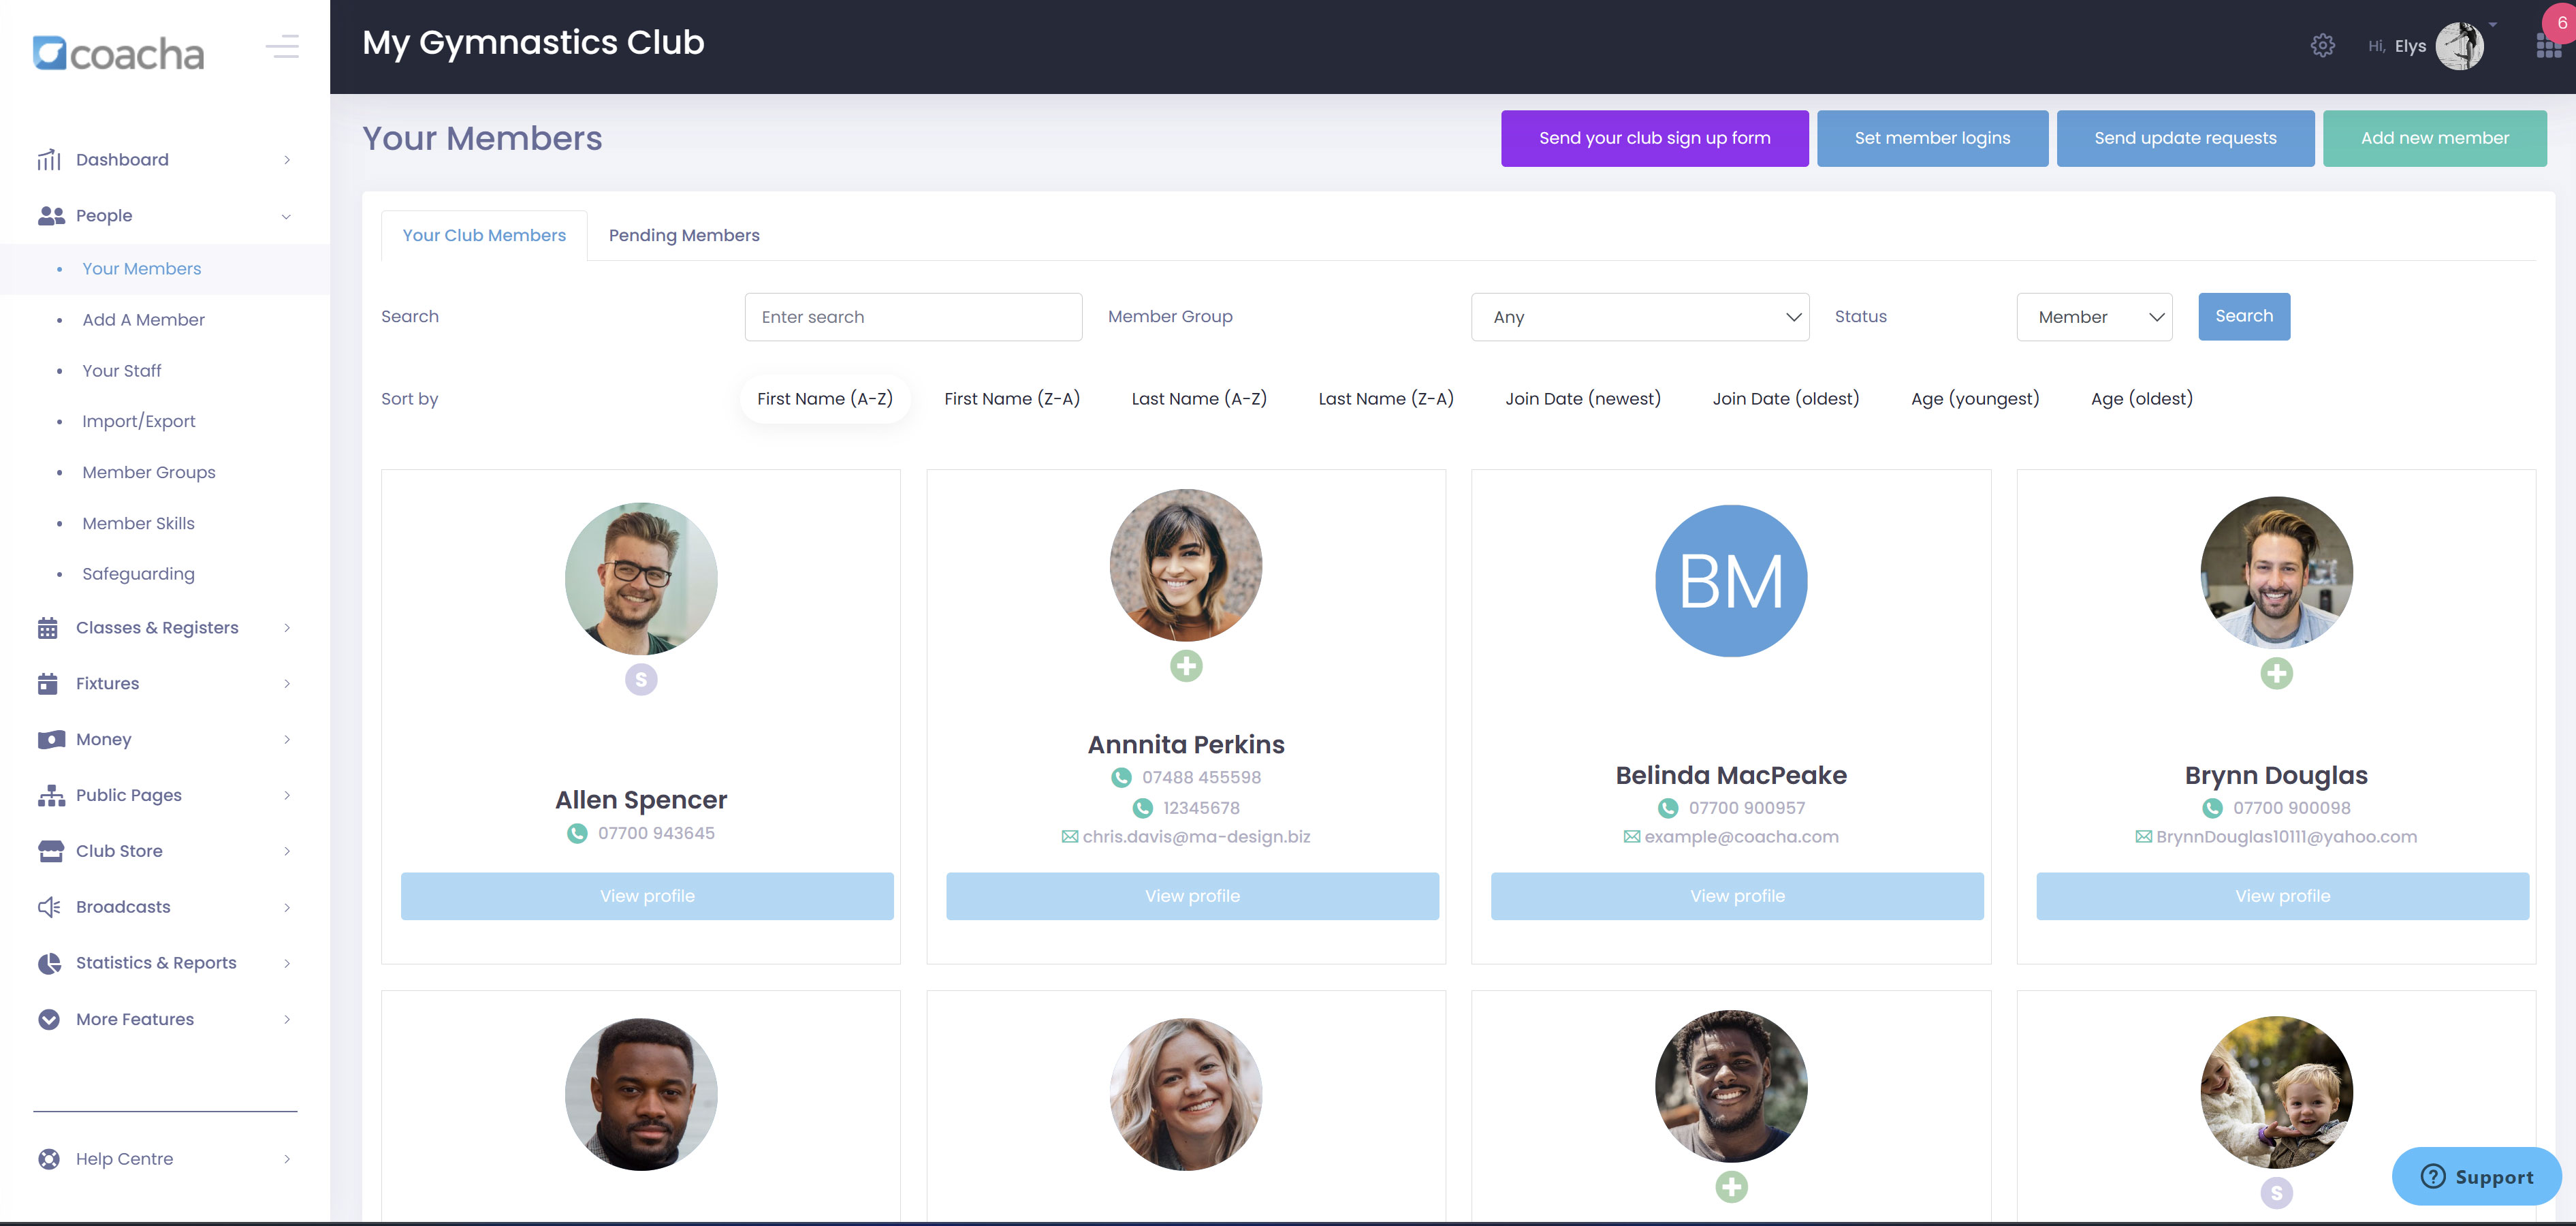Sort by Join Date (newest)
Screen dimensions: 2576x1226
pyautogui.click(x=1582, y=399)
